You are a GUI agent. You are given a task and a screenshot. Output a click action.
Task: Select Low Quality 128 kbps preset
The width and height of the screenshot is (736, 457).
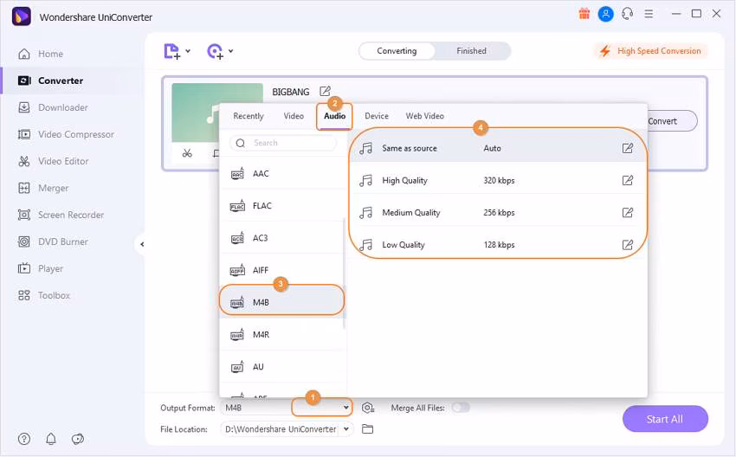pos(498,245)
